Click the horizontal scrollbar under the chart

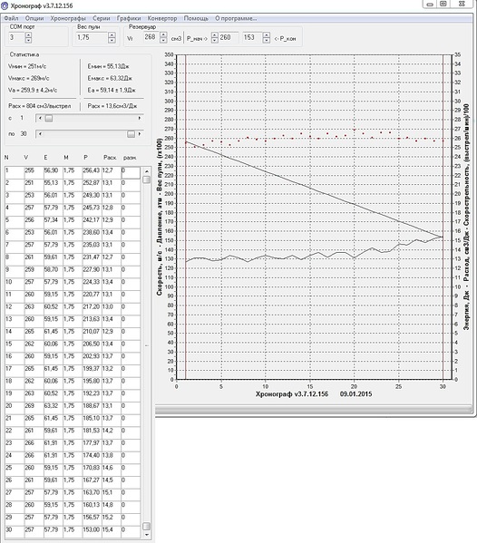pos(314,410)
